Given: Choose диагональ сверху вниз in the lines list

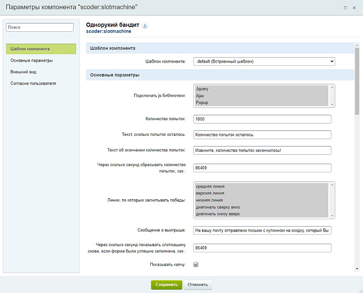Looking at the screenshot, I should click(x=218, y=207).
